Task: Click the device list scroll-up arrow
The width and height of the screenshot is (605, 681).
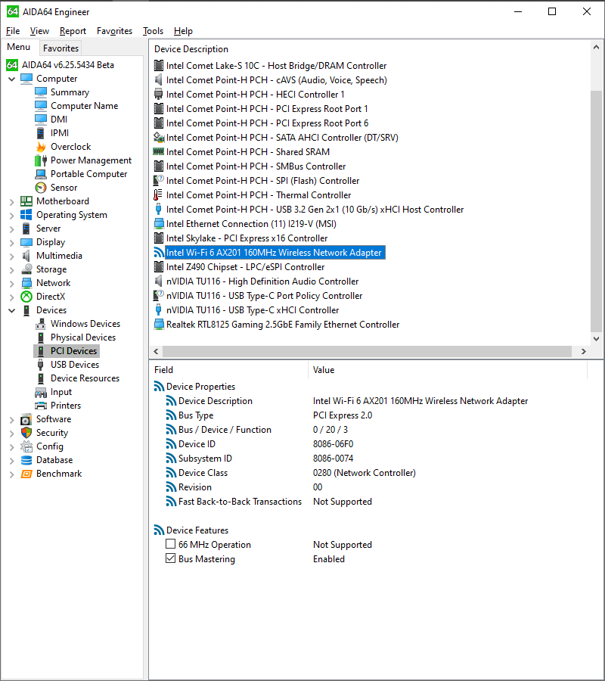Action: click(597, 47)
